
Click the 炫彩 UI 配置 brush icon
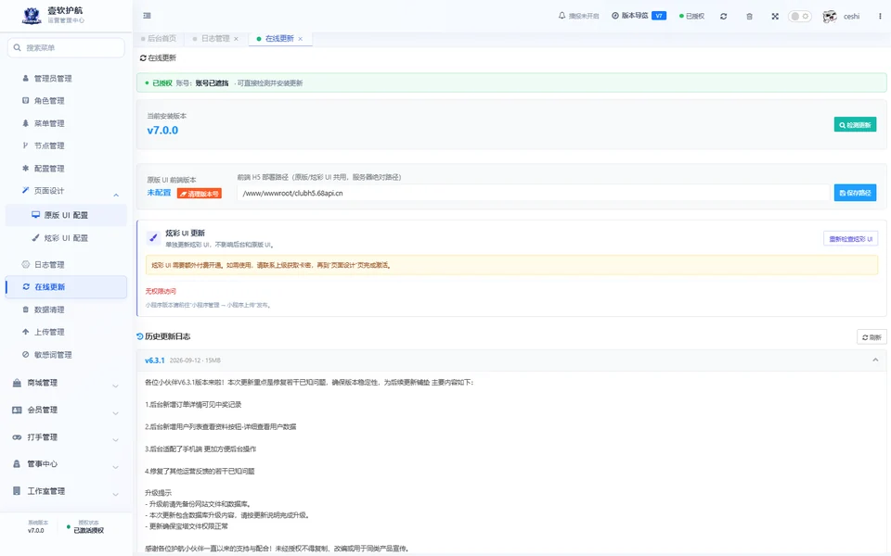(36, 238)
